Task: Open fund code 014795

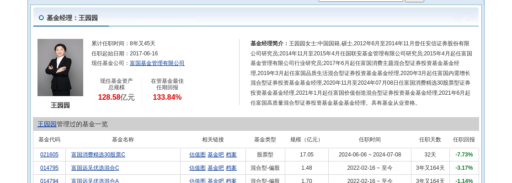Action: [49, 168]
